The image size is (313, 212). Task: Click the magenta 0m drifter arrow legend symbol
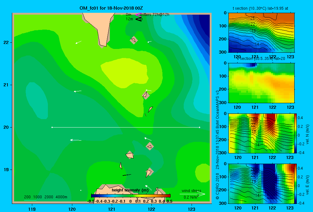138,15
